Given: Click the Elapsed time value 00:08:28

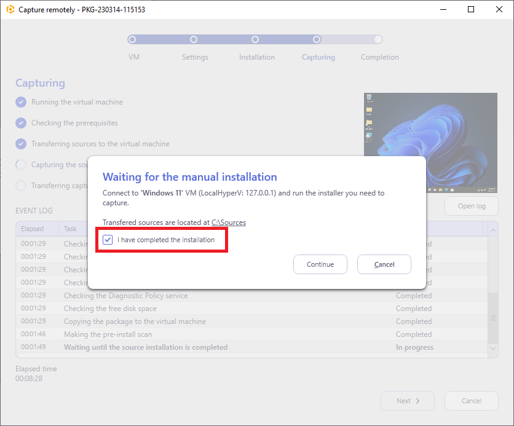Looking at the screenshot, I should coord(29,379).
